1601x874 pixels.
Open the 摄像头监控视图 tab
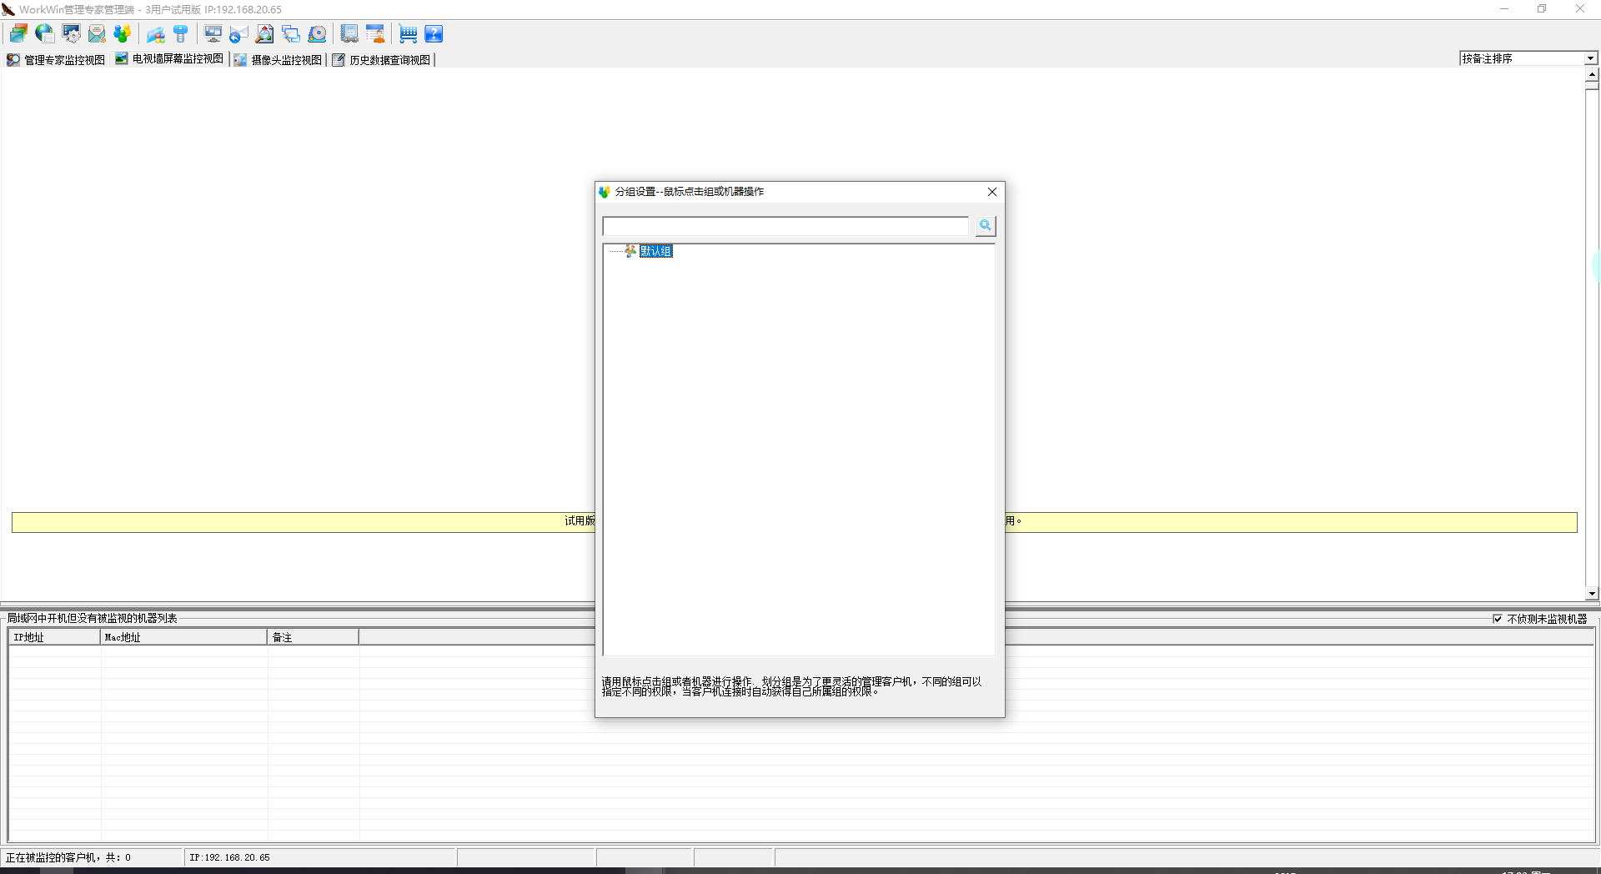click(279, 59)
